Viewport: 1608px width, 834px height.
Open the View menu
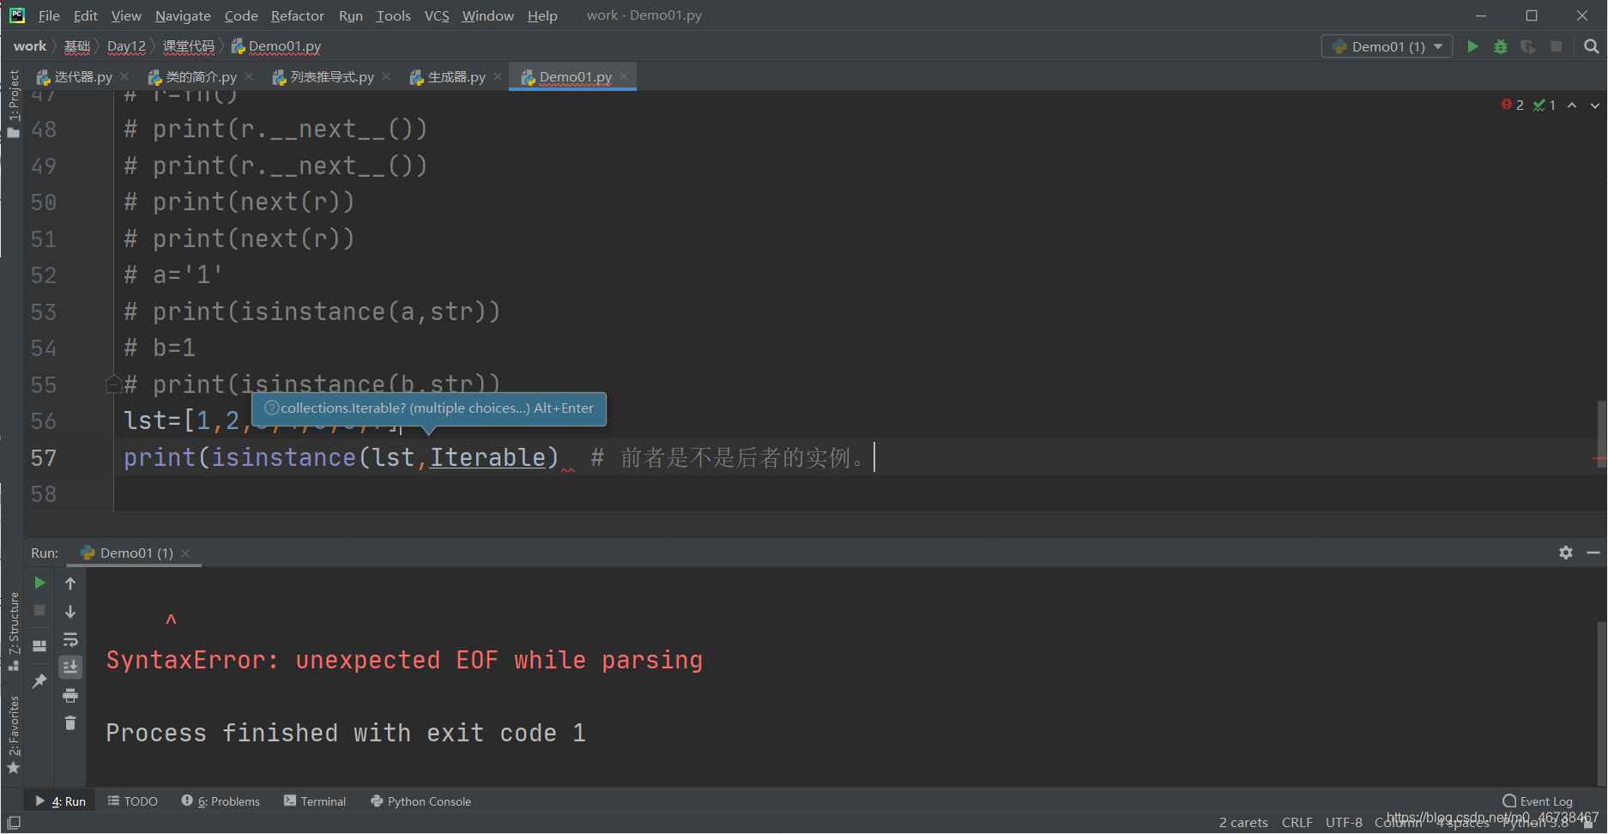(x=126, y=15)
